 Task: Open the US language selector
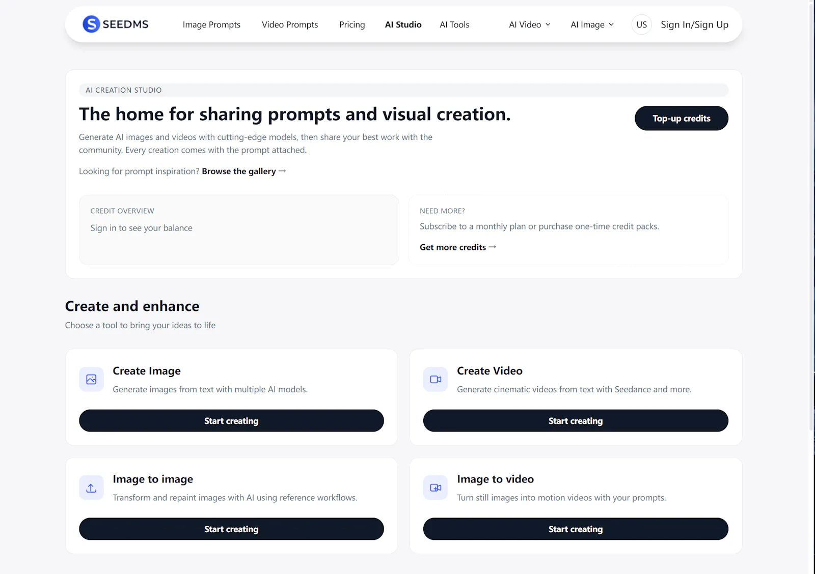point(641,24)
